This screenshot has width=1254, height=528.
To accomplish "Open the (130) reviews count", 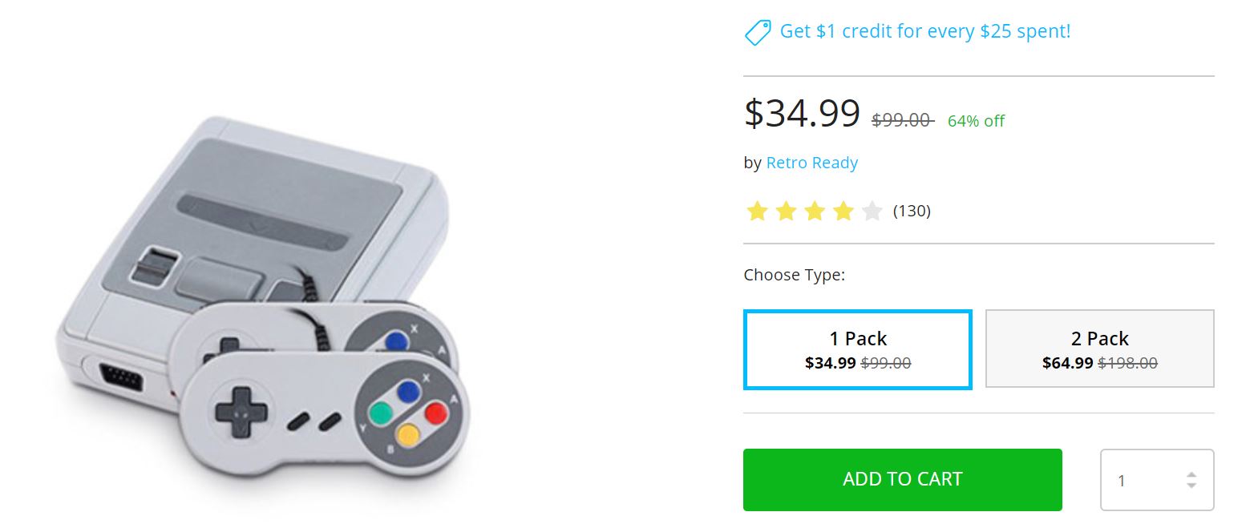I will click(x=912, y=212).
